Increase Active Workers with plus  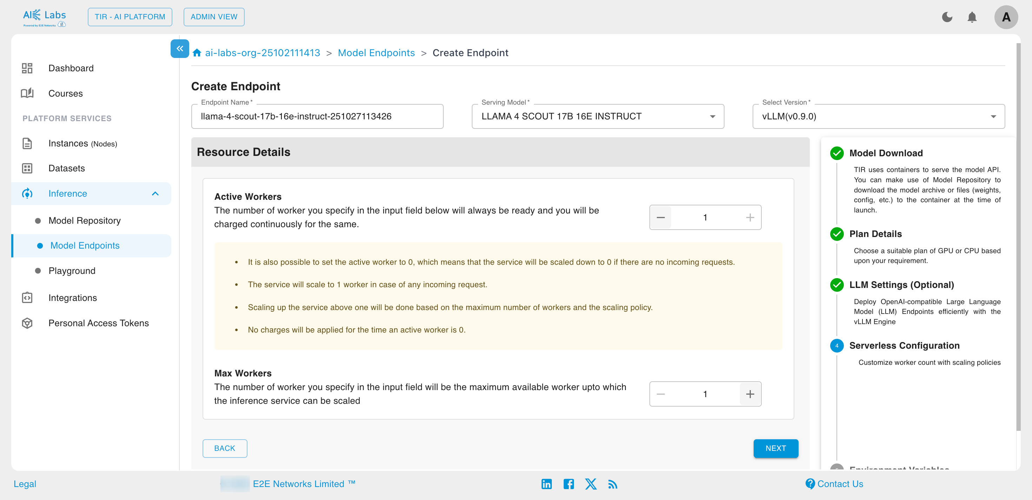pos(750,218)
